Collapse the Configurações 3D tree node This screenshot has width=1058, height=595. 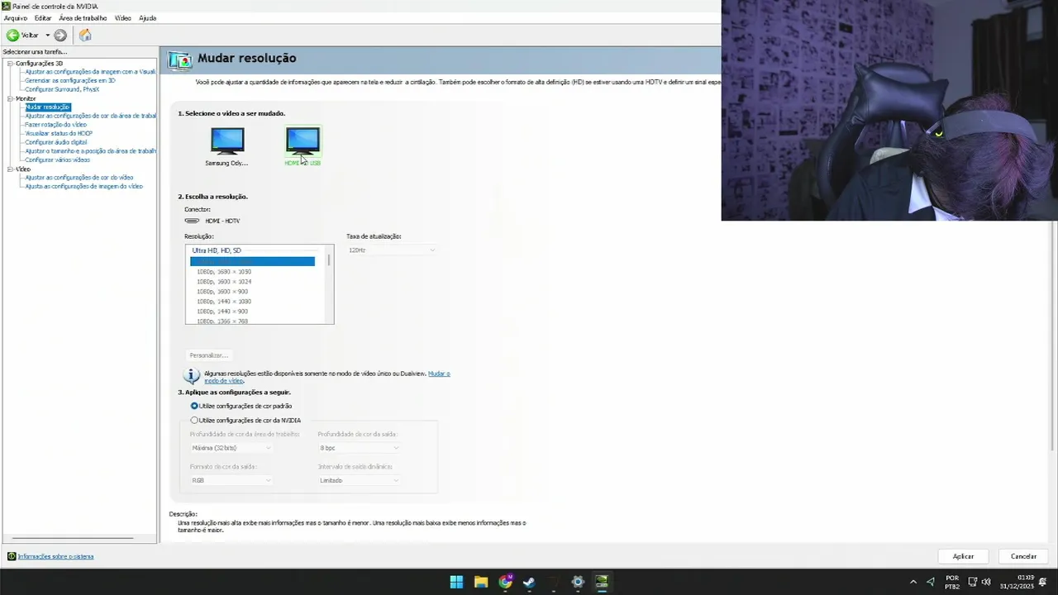pos(10,64)
